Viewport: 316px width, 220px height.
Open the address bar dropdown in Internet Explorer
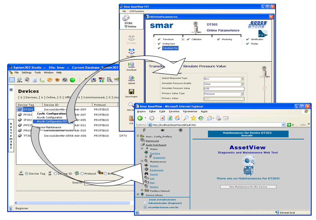click(x=283, y=125)
